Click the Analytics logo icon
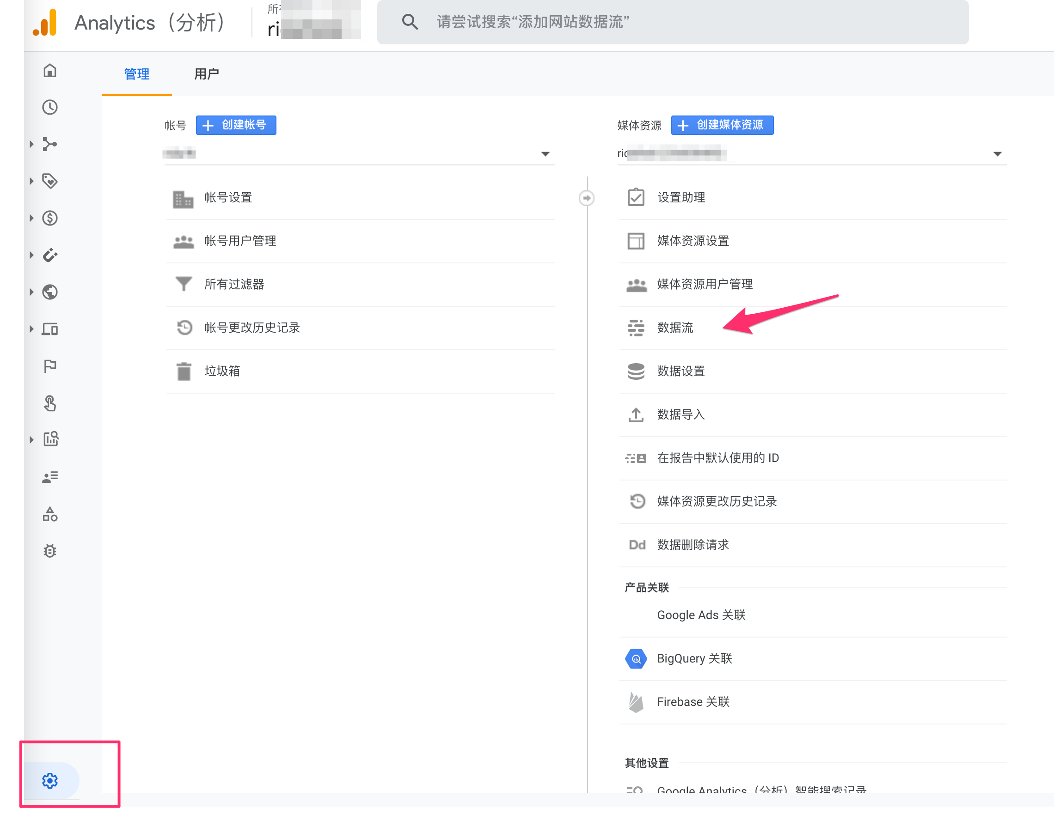The image size is (1054, 827). click(44, 23)
